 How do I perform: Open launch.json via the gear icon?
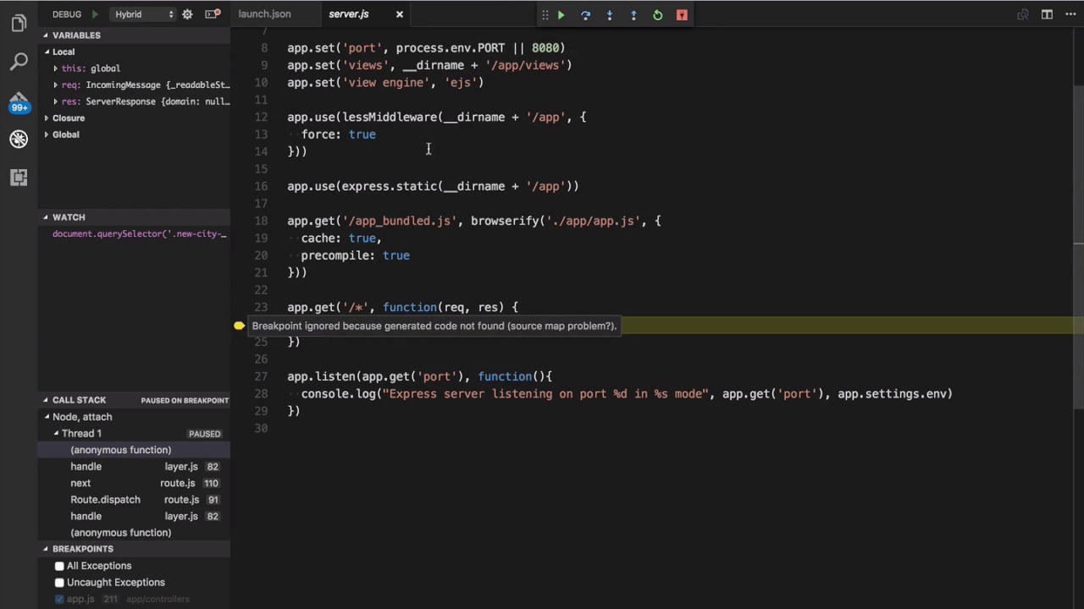pos(187,14)
